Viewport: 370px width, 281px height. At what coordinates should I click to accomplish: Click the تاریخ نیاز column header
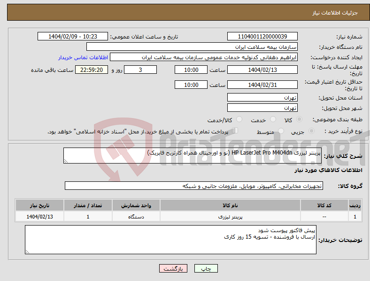coord(39,205)
